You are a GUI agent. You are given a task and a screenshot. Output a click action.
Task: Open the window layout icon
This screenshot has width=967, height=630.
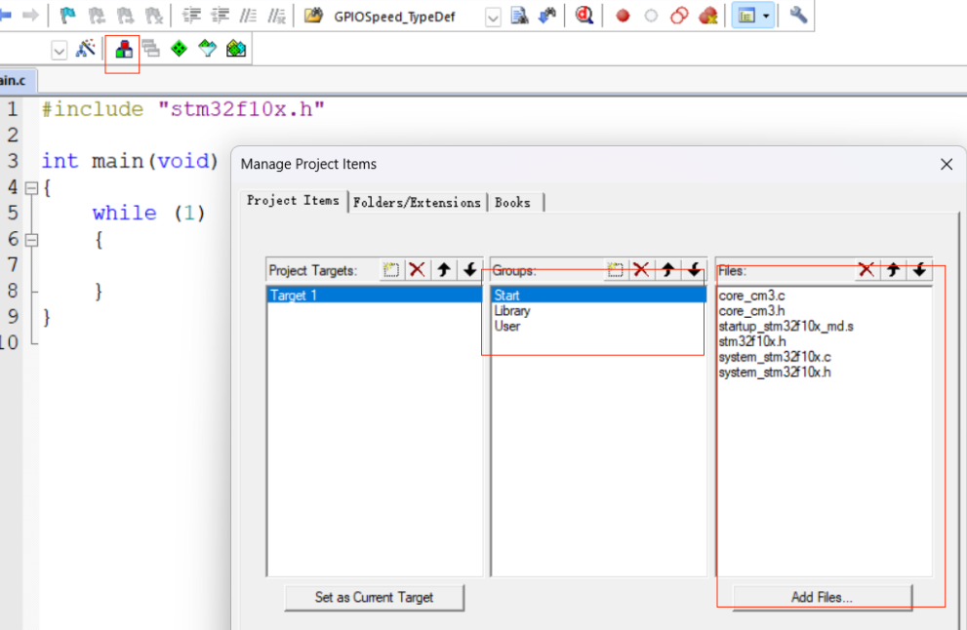[x=746, y=16]
